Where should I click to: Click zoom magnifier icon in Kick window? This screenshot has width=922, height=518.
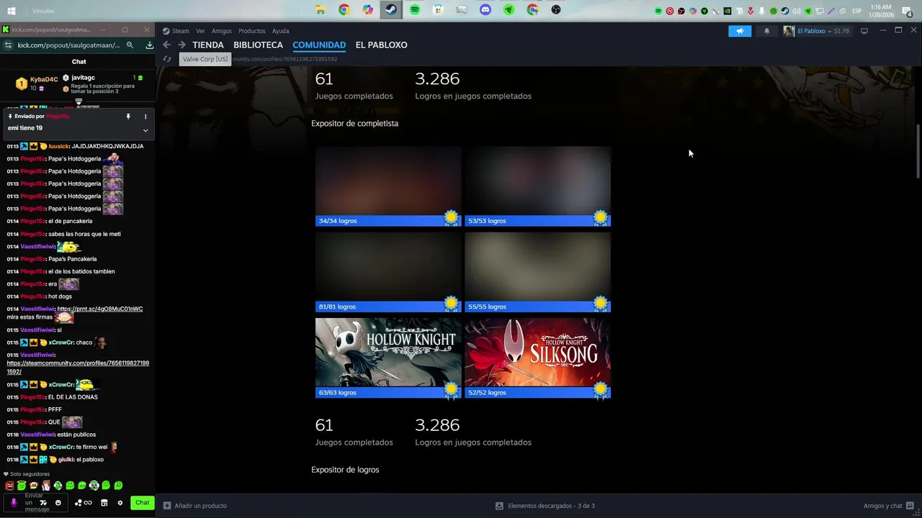[130, 45]
